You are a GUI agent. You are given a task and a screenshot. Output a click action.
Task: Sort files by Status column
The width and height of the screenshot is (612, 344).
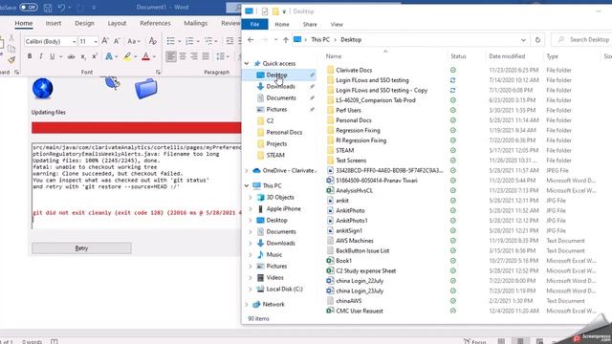coord(458,56)
